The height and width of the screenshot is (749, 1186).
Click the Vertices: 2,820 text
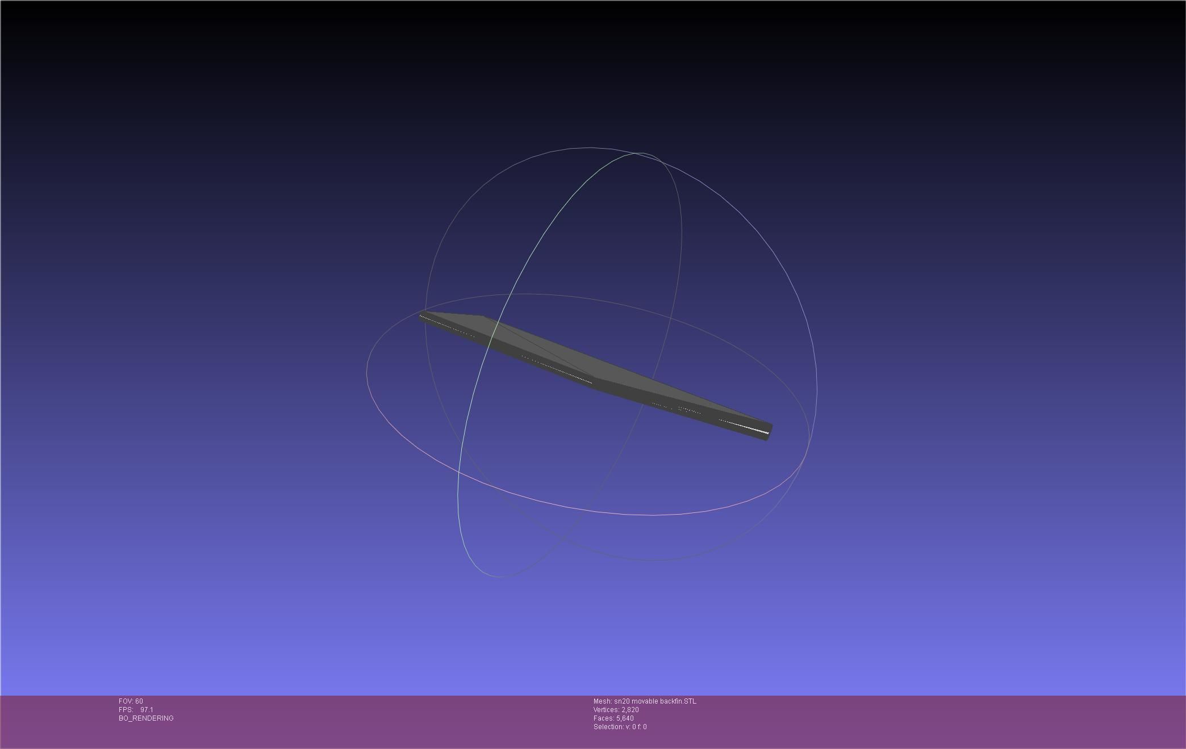[x=616, y=710]
